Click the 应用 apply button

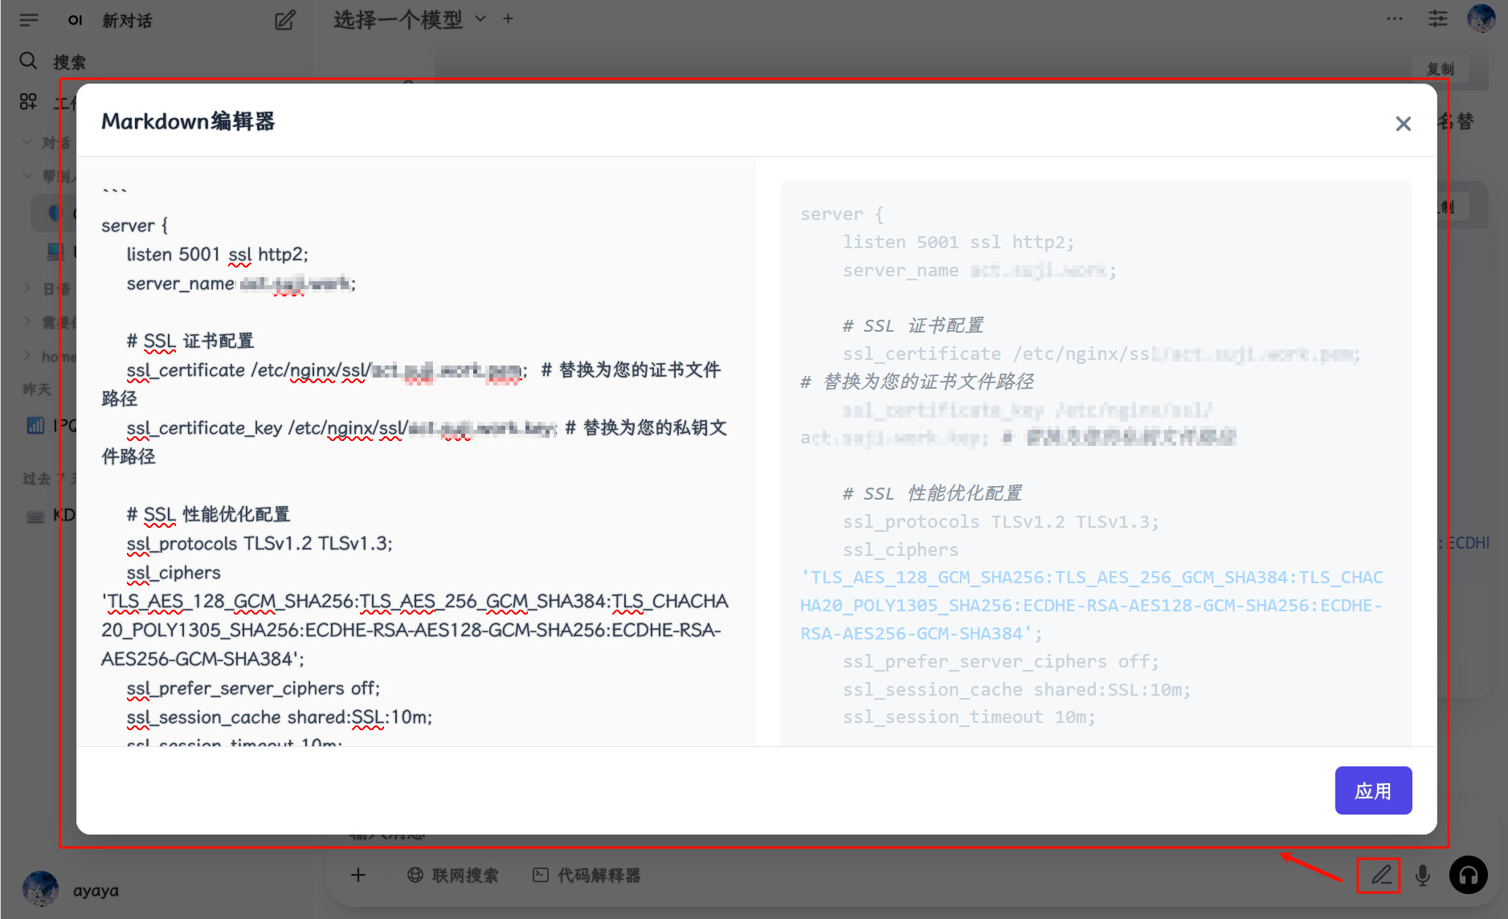(1373, 790)
